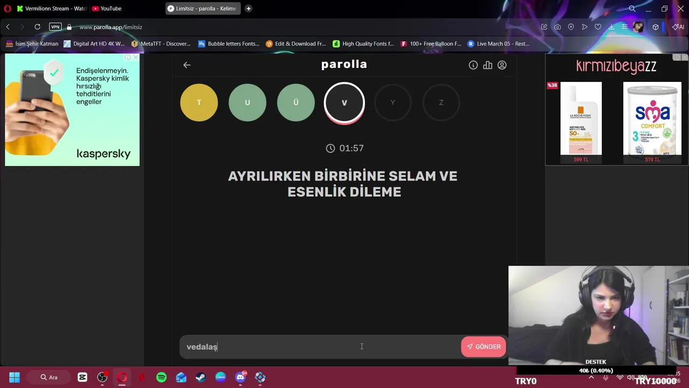
Task: Go back using parolla's back arrow
Action: (x=187, y=65)
